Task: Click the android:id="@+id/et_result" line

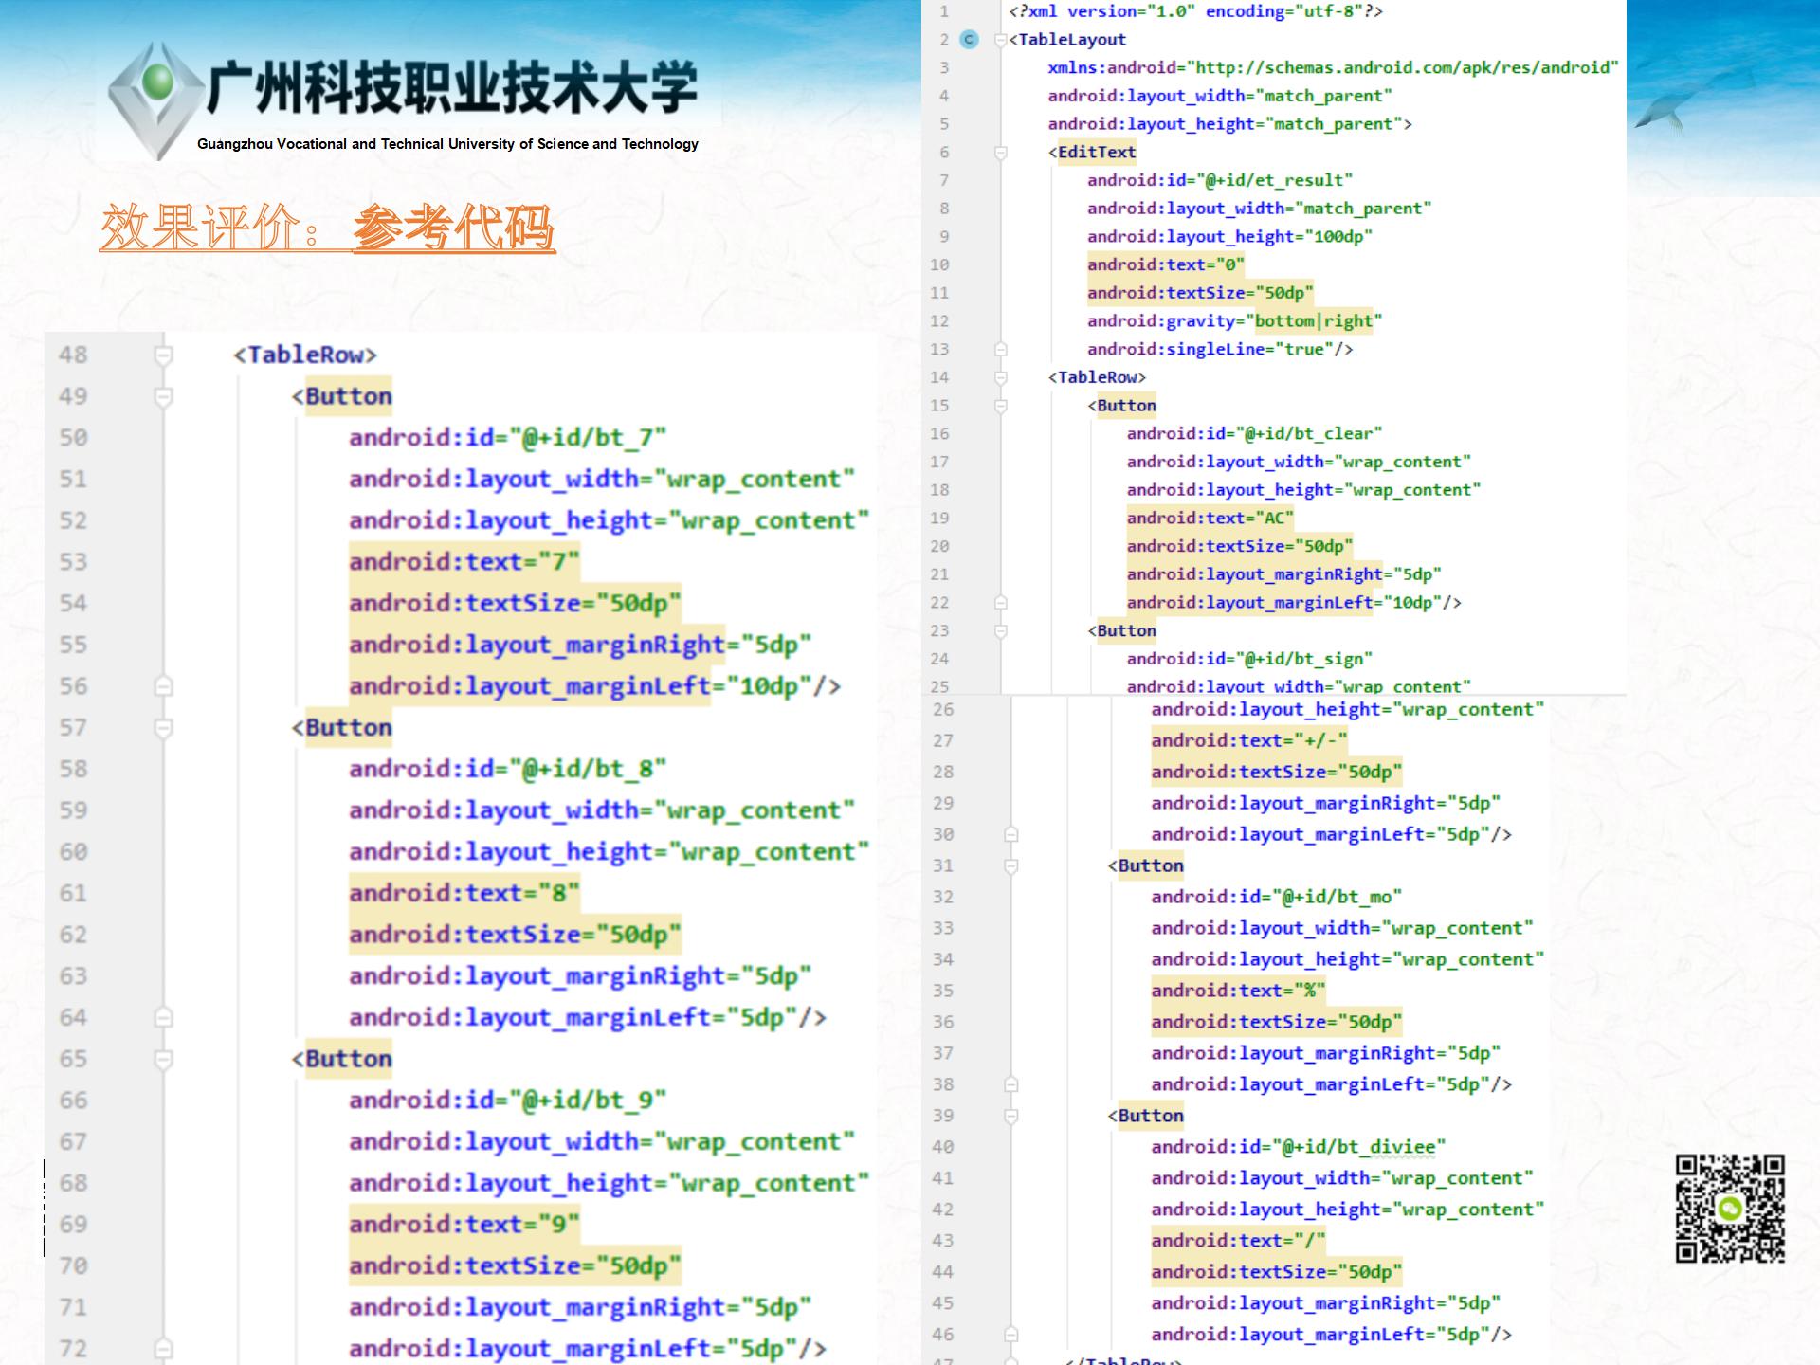Action: click(x=1219, y=180)
